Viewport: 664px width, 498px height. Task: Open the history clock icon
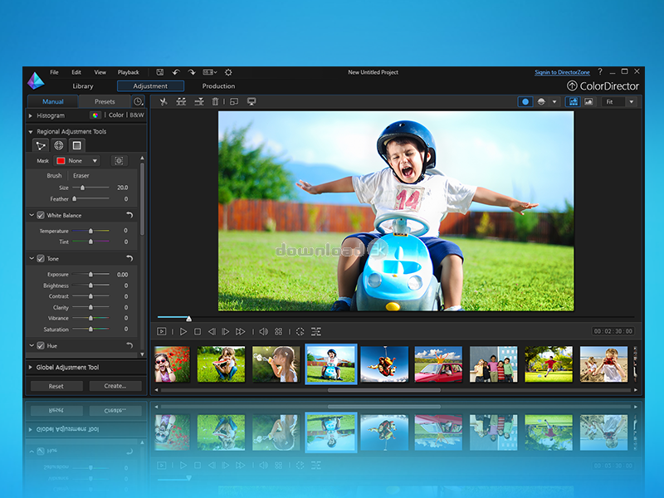[138, 101]
